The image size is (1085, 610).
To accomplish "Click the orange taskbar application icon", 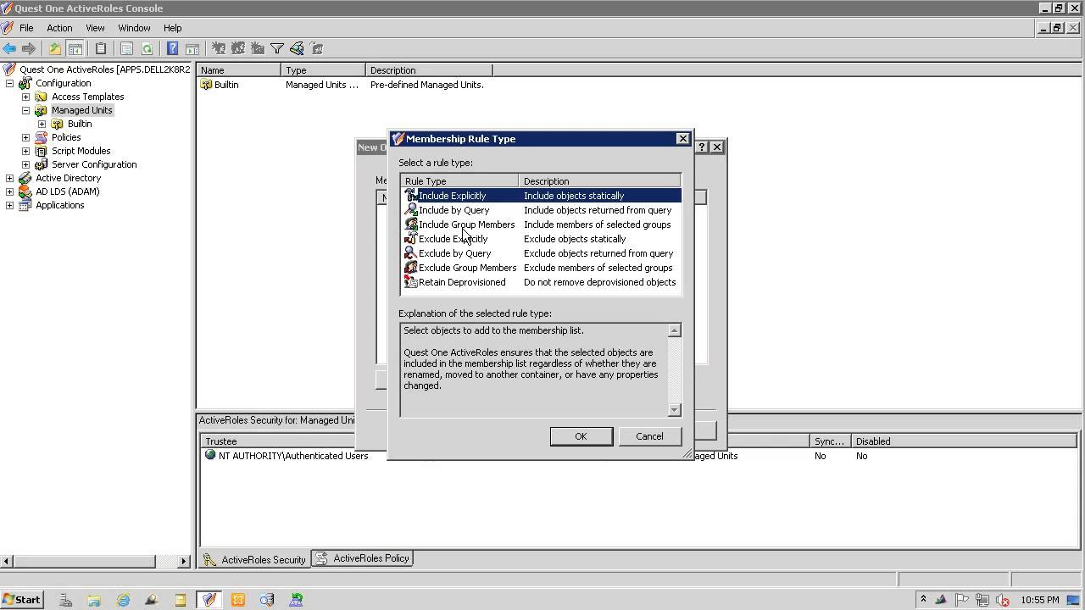I will pos(238,600).
